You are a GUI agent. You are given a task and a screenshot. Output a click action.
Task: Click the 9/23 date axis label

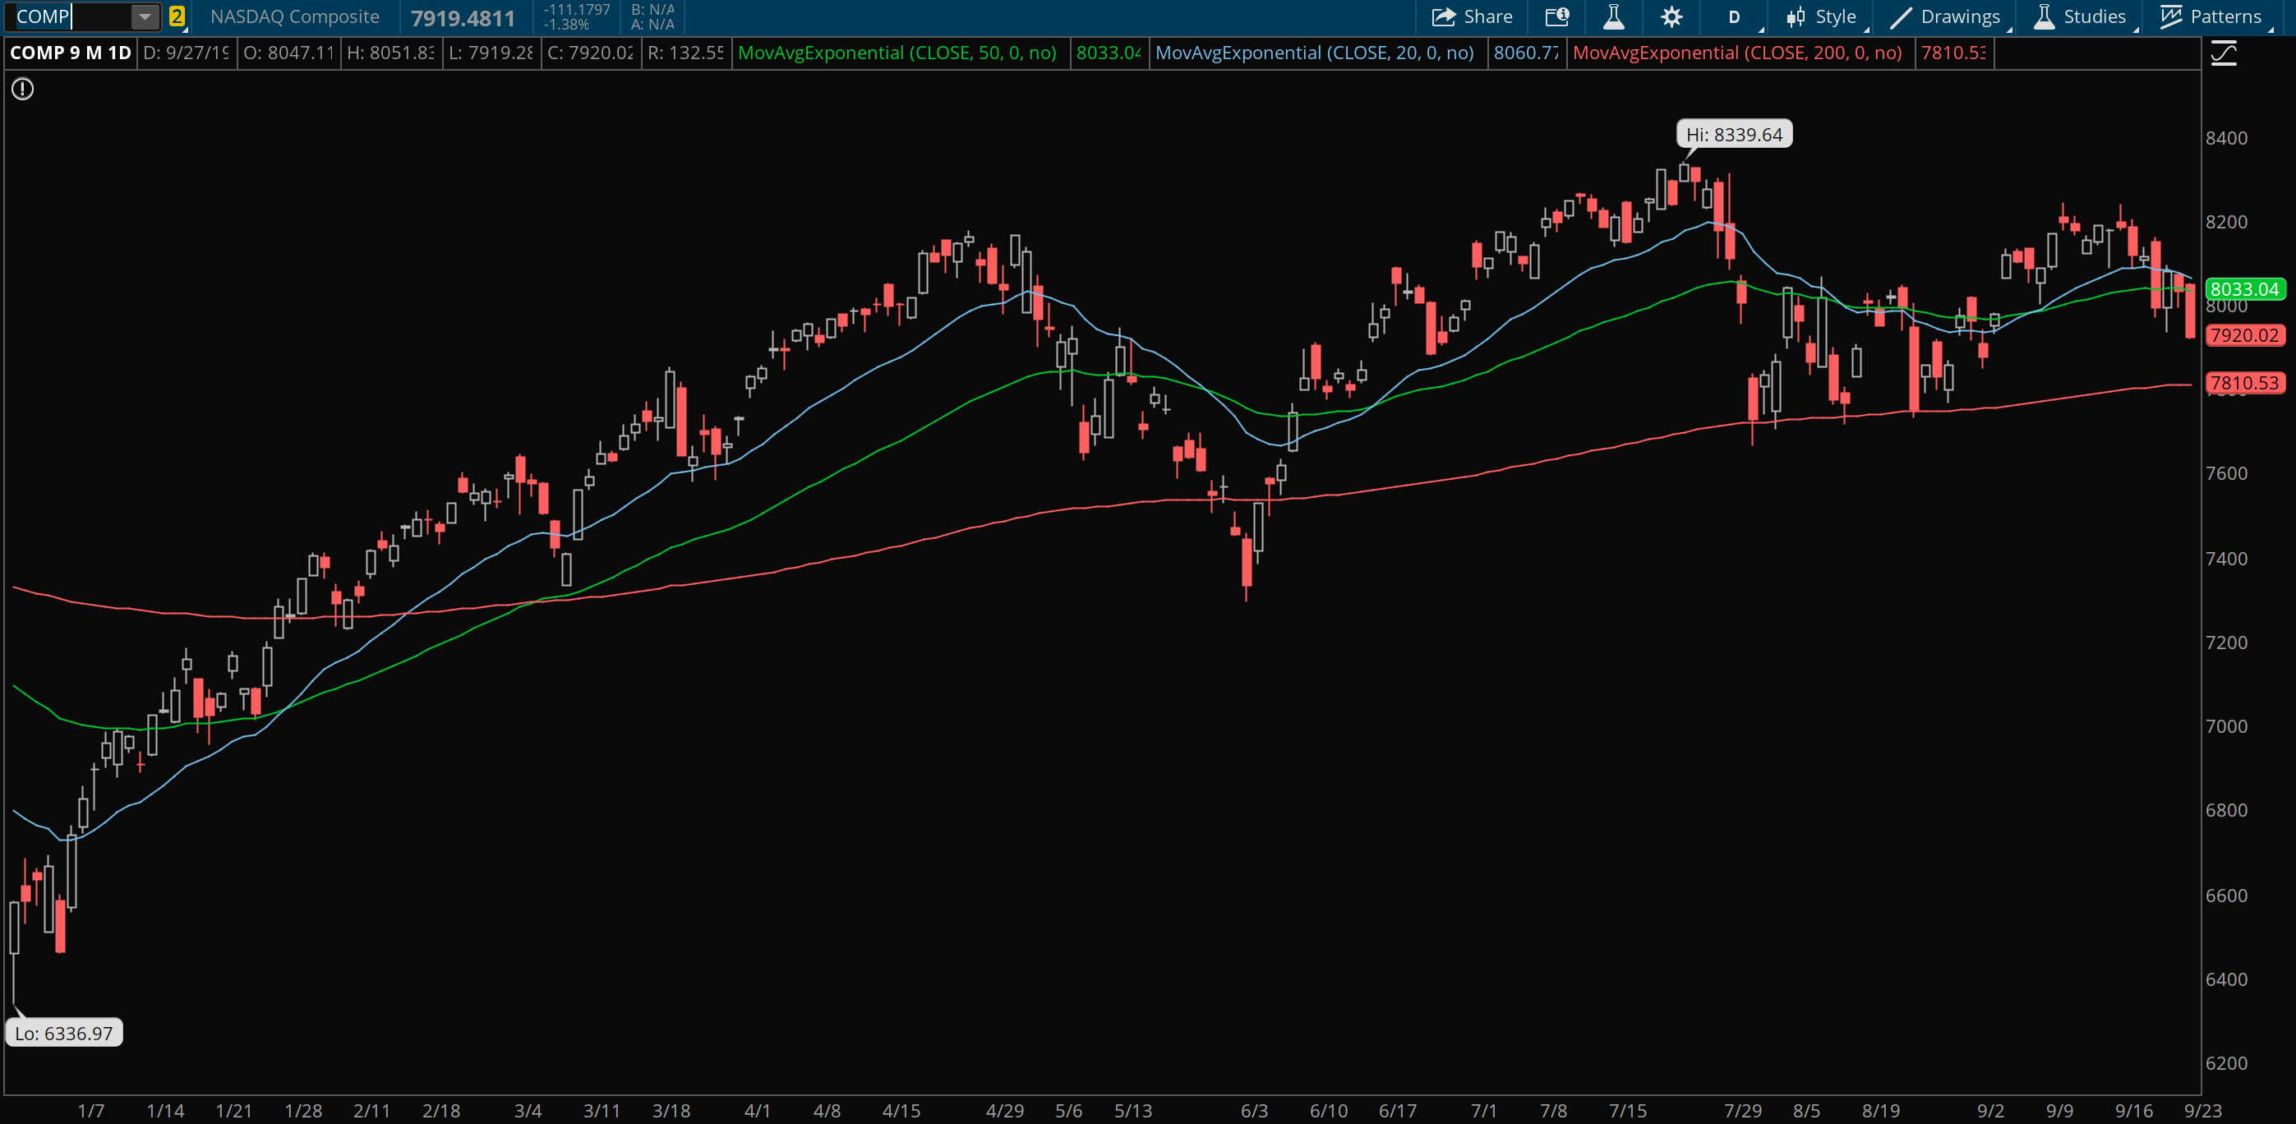pos(2202,1111)
